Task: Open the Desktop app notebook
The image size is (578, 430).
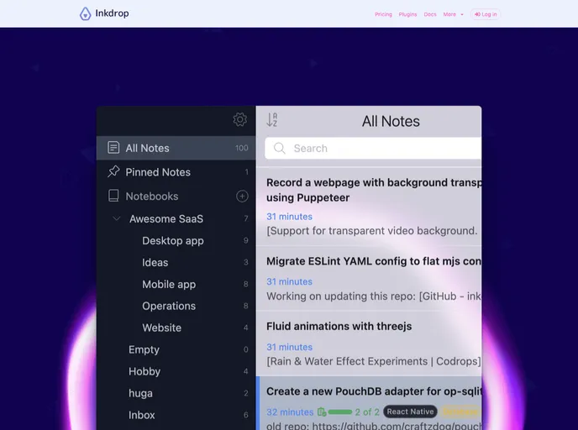Action: click(176, 240)
